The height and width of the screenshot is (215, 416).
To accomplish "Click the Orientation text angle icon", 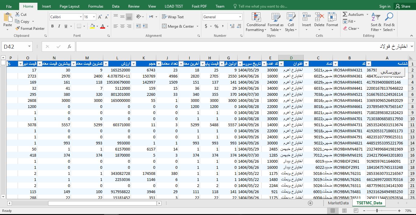I will (139, 17).
